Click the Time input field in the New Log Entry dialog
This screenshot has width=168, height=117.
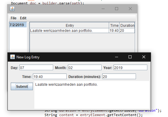(x=50, y=77)
